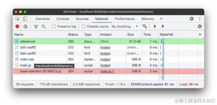Viewport: 217px width, 105px height.
Task: Select the main.css request row
Action: (108, 59)
